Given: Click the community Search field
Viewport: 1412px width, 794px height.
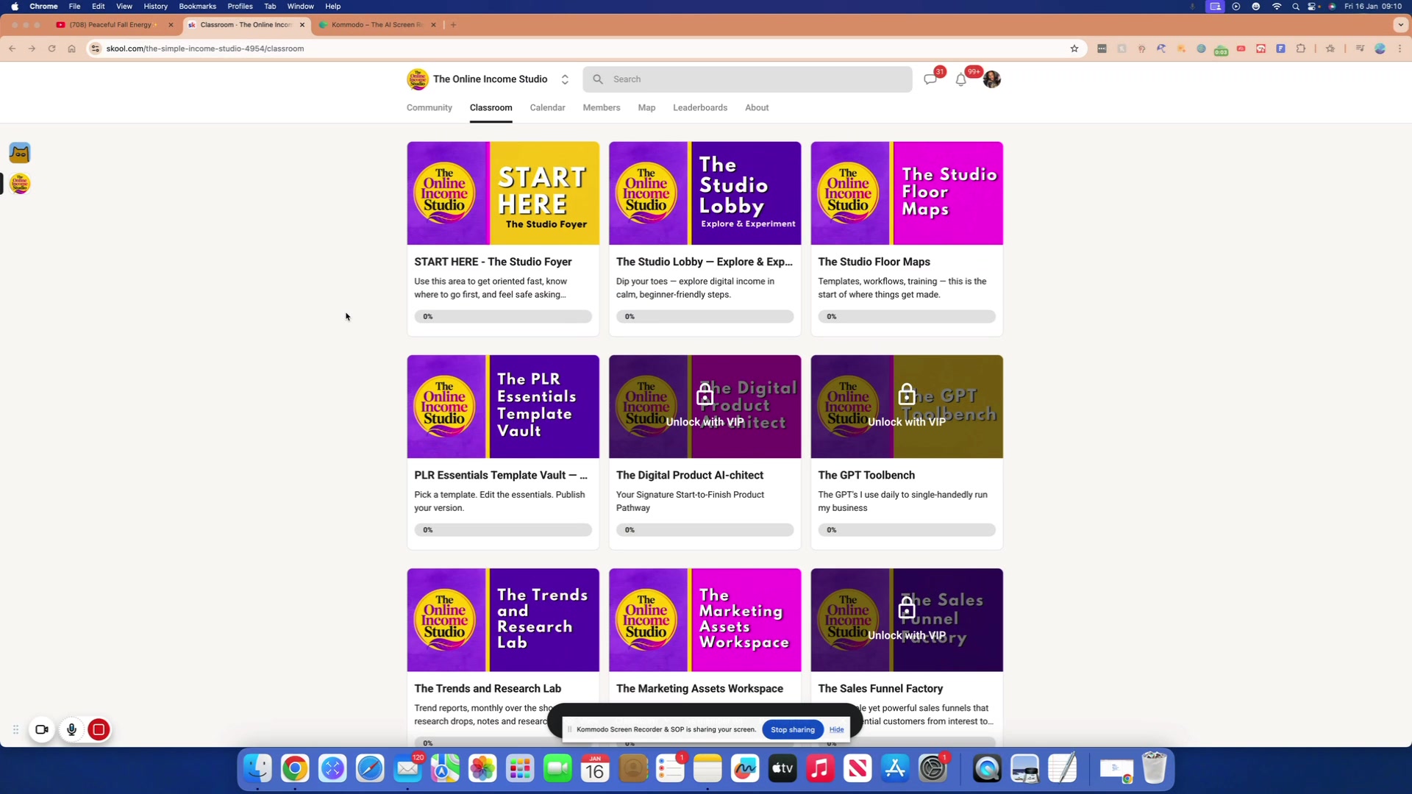Looking at the screenshot, I should [747, 79].
